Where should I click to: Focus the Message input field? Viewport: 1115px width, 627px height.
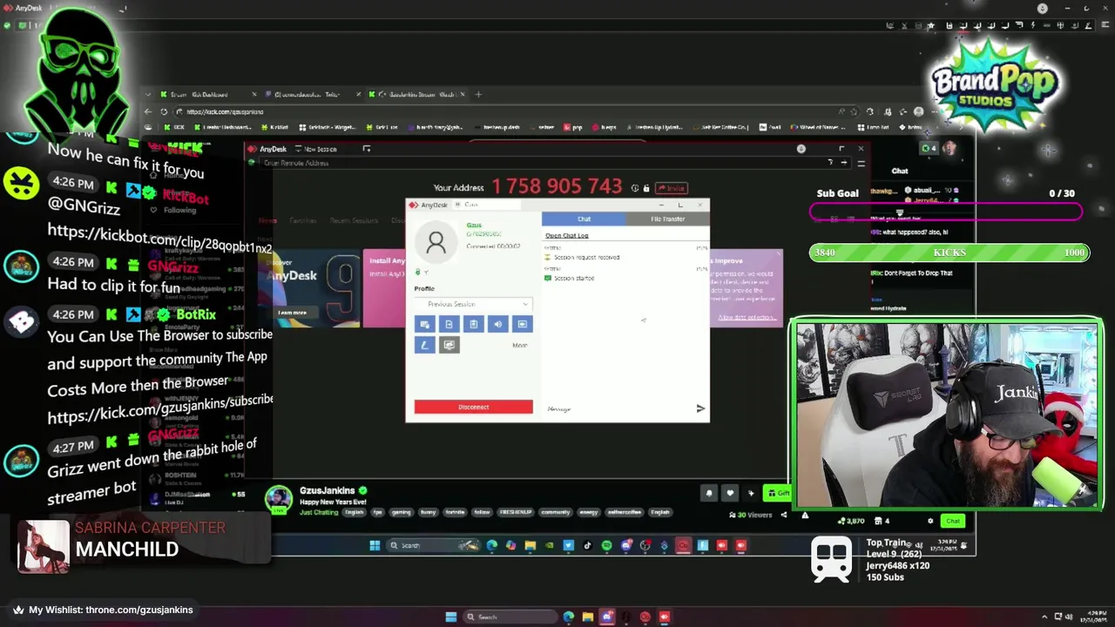click(616, 408)
